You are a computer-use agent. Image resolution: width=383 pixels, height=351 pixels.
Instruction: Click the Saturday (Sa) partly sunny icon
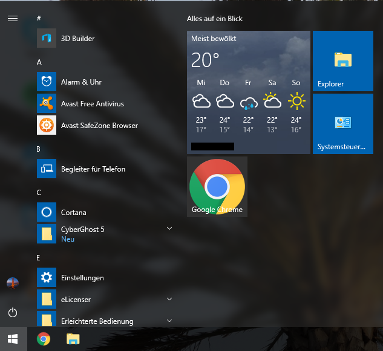(x=272, y=100)
